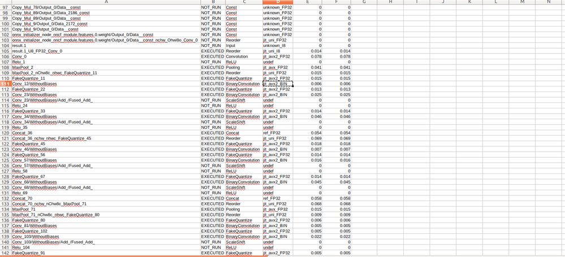Select column G header

tap(364, 2)
